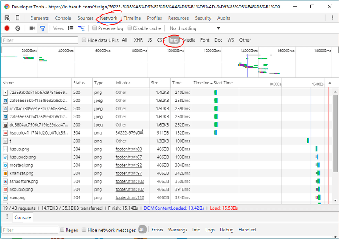The image size is (339, 239).
Task: Check Hide network messages option
Action: (x=84, y=230)
